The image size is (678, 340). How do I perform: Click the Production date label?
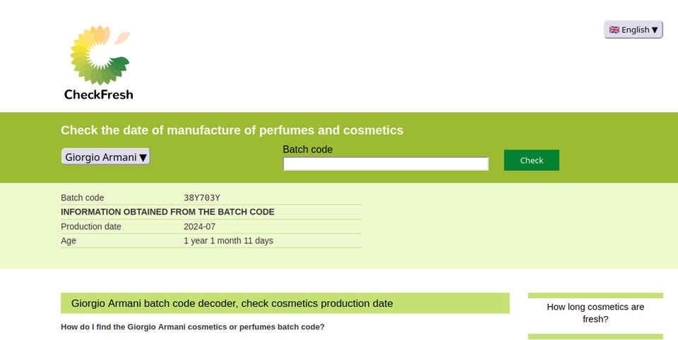pos(91,226)
